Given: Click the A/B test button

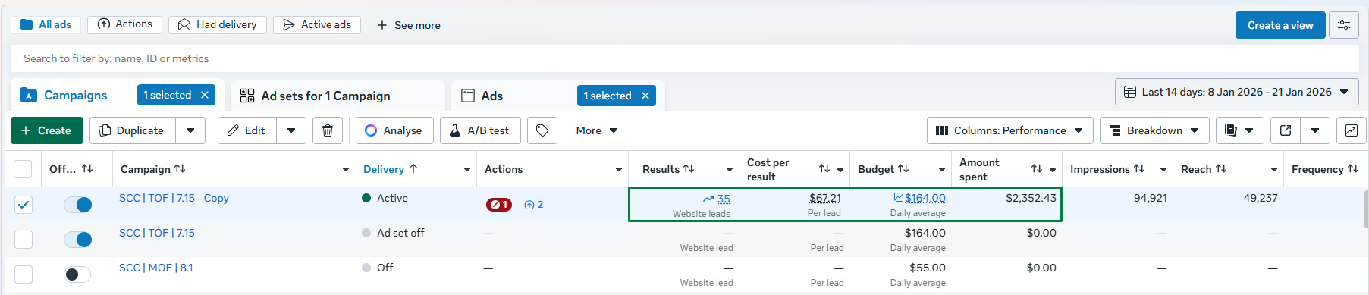Looking at the screenshot, I should point(480,130).
